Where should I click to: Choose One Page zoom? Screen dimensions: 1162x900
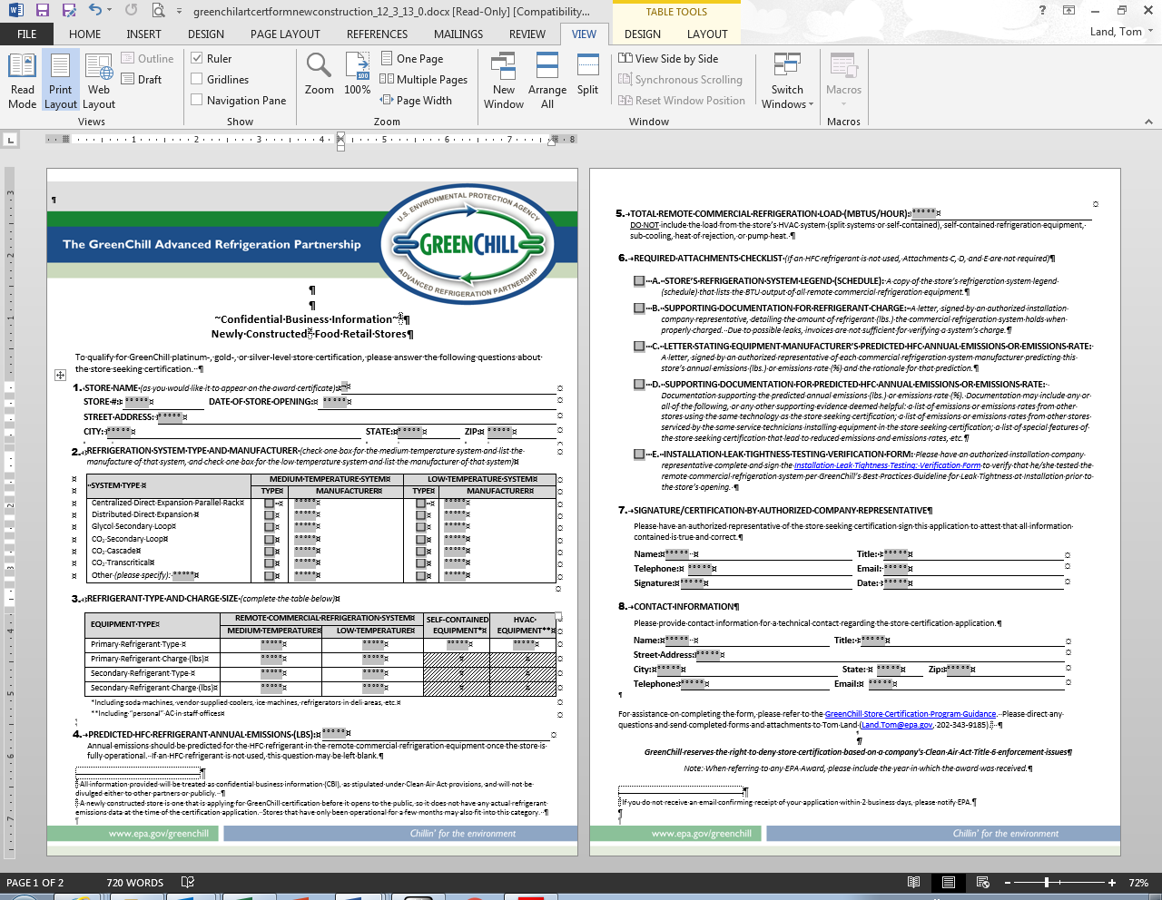coord(412,58)
